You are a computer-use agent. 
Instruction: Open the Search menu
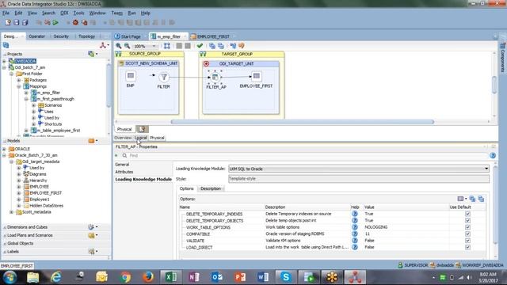click(x=48, y=13)
